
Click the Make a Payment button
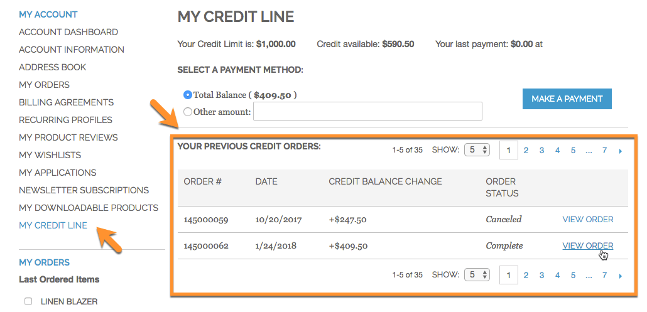567,99
